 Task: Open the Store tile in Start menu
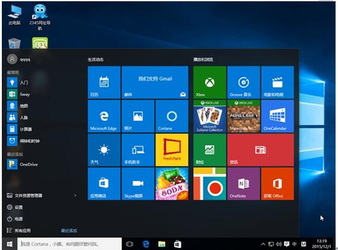[104, 184]
